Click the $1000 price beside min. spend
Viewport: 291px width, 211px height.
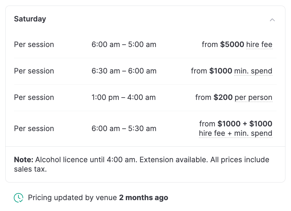(221, 71)
